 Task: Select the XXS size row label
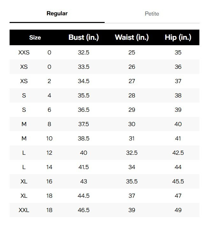[x=24, y=53]
